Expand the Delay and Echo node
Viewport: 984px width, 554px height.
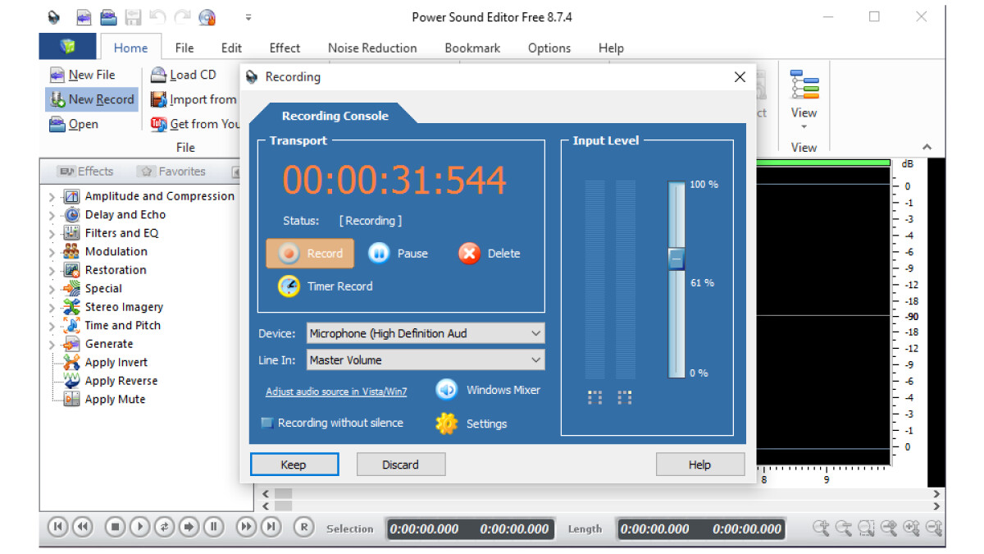click(x=52, y=215)
